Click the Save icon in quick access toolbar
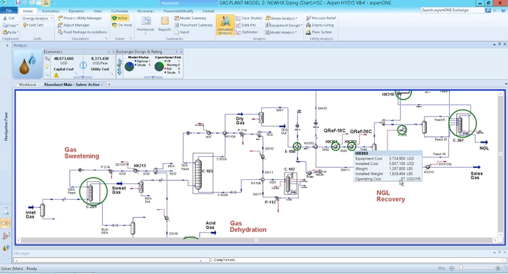The image size is (508, 274). tap(18, 3)
